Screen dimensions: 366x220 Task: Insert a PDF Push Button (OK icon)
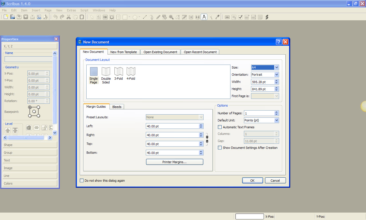[x=227, y=17]
